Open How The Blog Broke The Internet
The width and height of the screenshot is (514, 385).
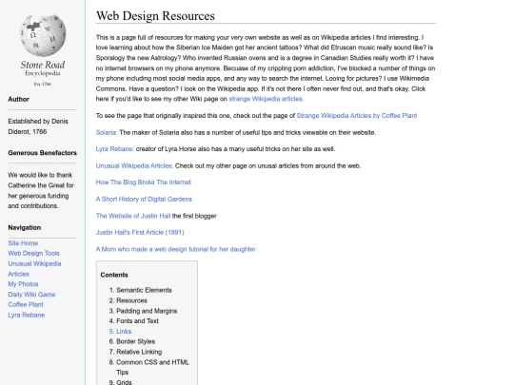click(143, 182)
